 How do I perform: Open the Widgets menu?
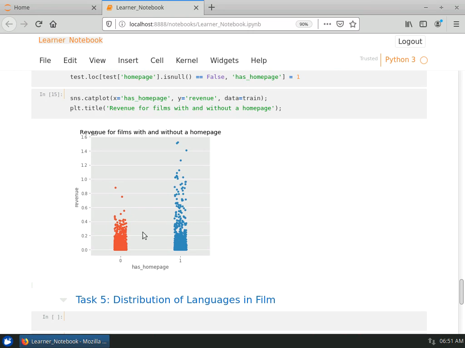pyautogui.click(x=224, y=60)
